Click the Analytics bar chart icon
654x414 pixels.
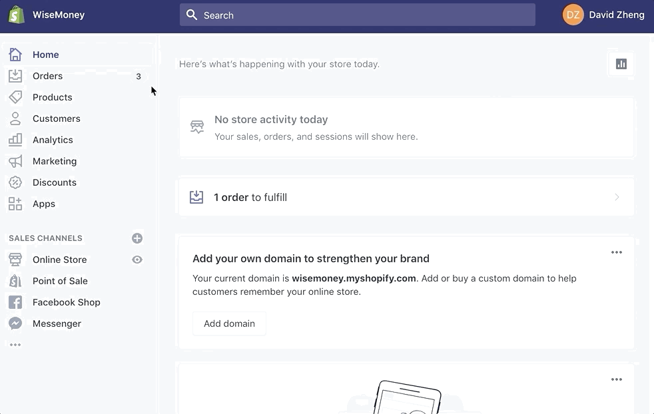(15, 140)
